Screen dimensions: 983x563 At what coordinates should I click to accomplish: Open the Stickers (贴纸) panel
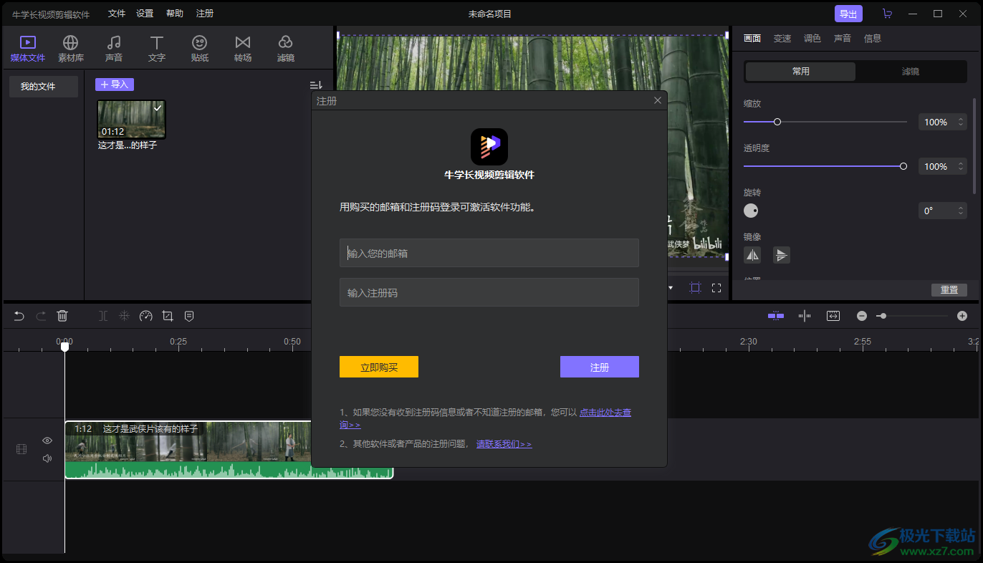point(199,48)
